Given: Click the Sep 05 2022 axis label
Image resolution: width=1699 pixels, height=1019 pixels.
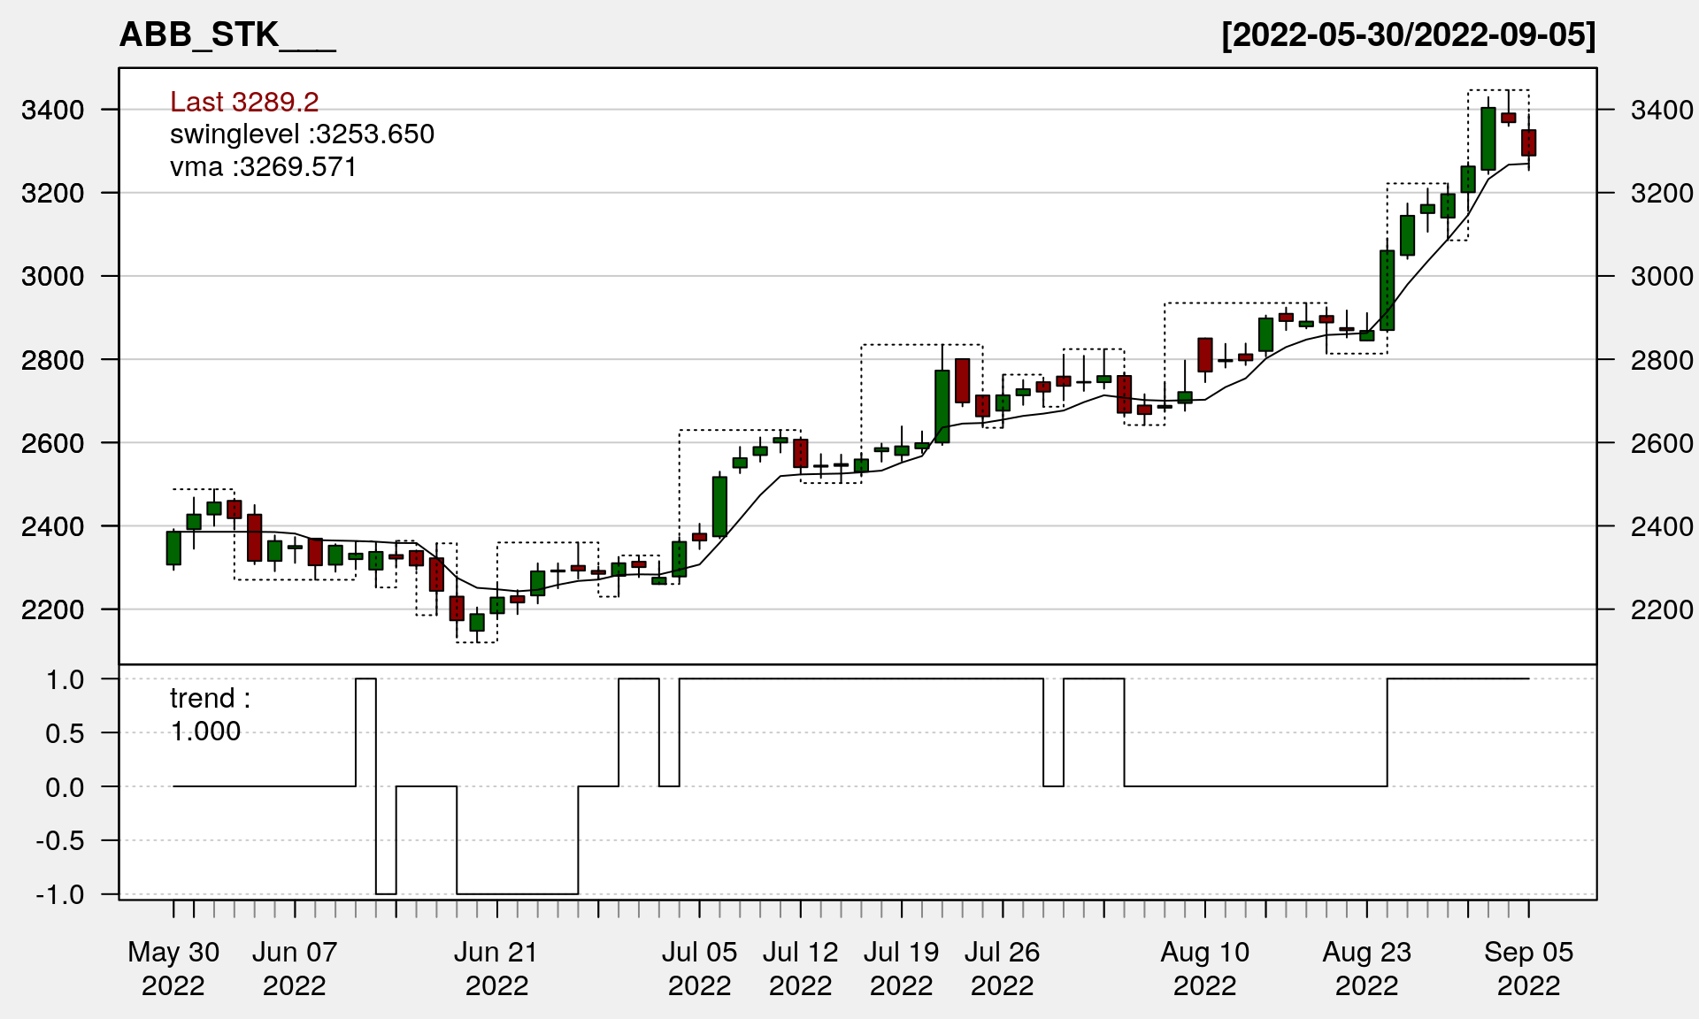Looking at the screenshot, I should 1528,969.
